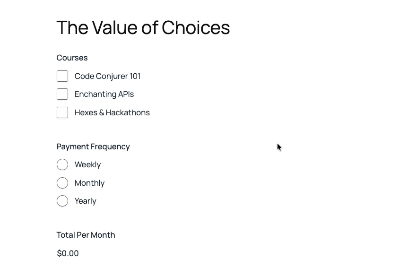
Task: Pick the Yearly radio button
Action: (62, 201)
